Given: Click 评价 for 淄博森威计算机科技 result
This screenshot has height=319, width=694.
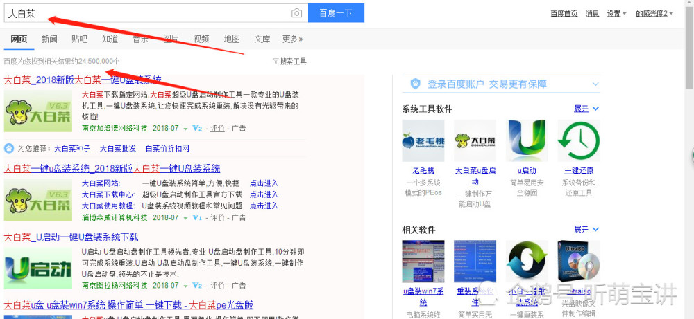Looking at the screenshot, I should pos(217,217).
